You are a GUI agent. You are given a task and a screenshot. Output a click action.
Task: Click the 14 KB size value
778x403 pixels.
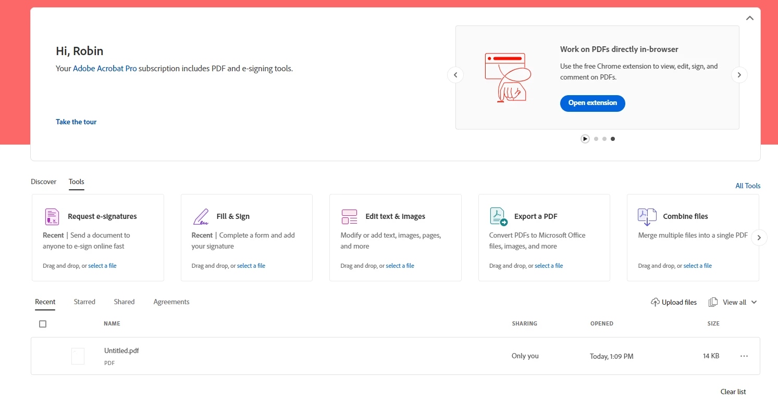pyautogui.click(x=711, y=356)
